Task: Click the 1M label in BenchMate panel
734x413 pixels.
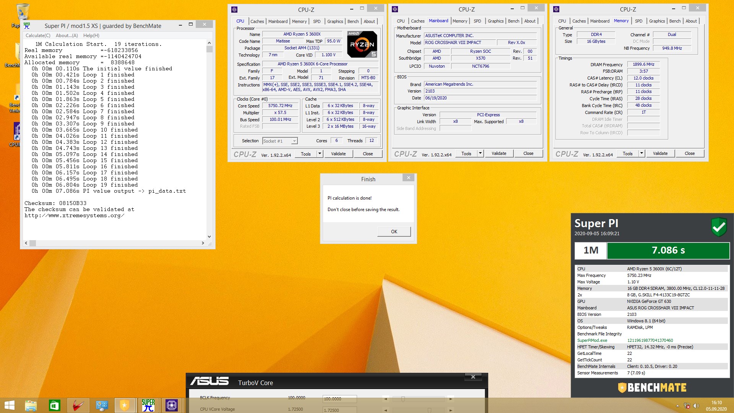Action: coord(591,250)
